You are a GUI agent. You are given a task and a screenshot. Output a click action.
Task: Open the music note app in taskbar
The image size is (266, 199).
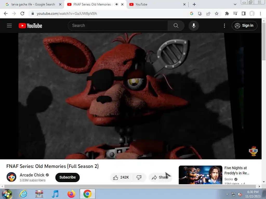point(55,194)
